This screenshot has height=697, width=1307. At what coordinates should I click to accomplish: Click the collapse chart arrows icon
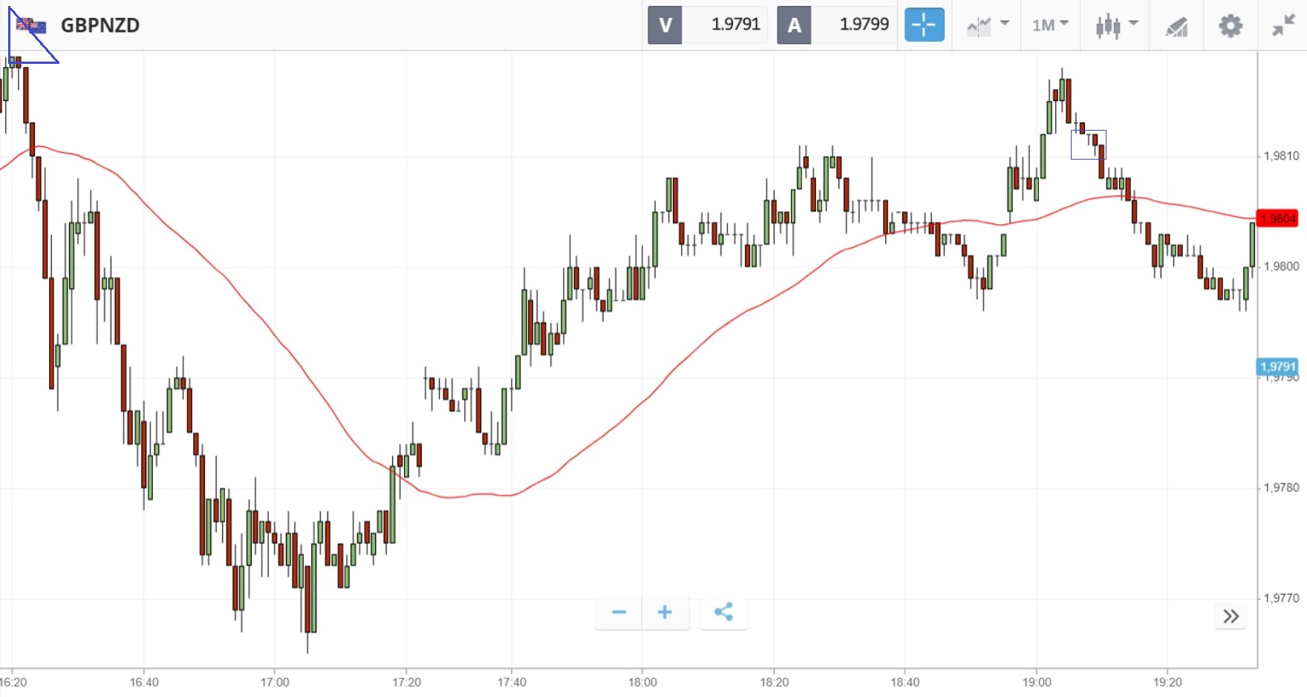point(1283,26)
